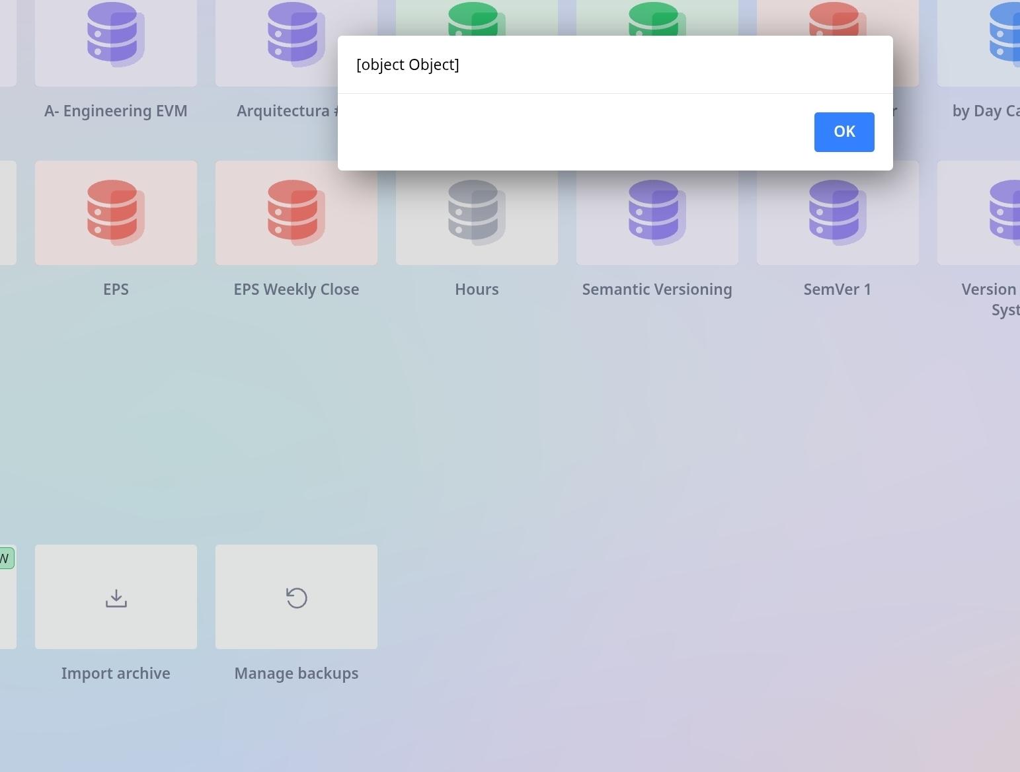Viewport: 1020px width, 772px height.
Task: Open the SemVer 1 database icon
Action: 837,212
